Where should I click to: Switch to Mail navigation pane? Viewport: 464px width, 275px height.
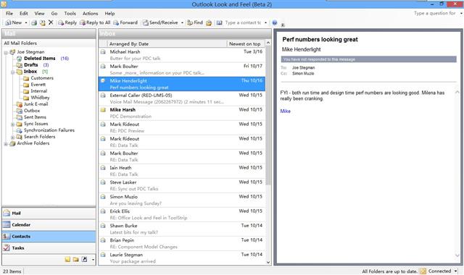(49, 213)
